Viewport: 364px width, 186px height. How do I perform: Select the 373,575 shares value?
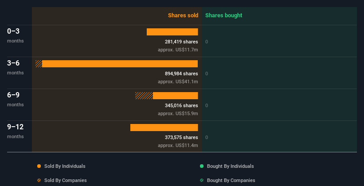coord(181,138)
